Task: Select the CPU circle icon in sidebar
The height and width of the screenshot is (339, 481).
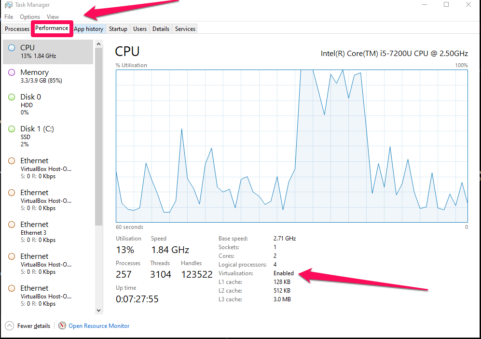Action: point(12,48)
